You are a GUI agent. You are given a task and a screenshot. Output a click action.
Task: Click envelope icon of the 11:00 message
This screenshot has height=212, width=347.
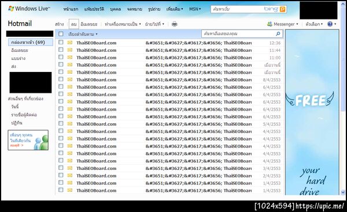coord(70,57)
